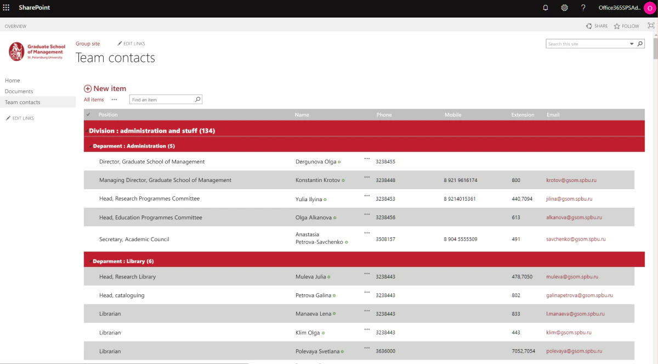
Task: Open the settings gear menu
Action: 564,8
